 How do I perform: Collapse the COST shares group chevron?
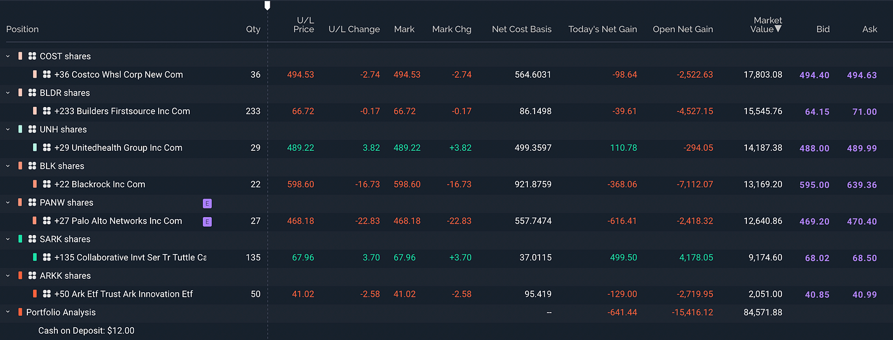point(8,56)
